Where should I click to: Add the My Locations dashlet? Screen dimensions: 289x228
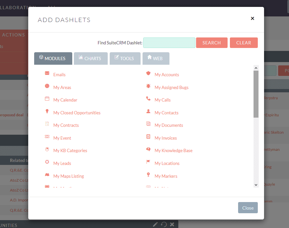(167, 163)
